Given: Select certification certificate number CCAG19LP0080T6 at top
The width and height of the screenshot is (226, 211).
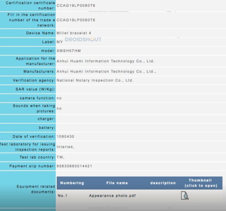Looking at the screenshot, I should [x=76, y=5].
